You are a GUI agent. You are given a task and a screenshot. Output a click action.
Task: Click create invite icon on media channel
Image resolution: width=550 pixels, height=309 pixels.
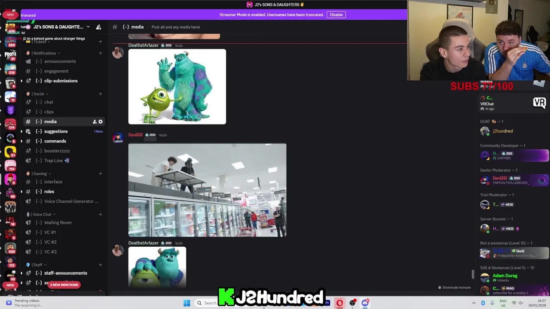coord(95,122)
